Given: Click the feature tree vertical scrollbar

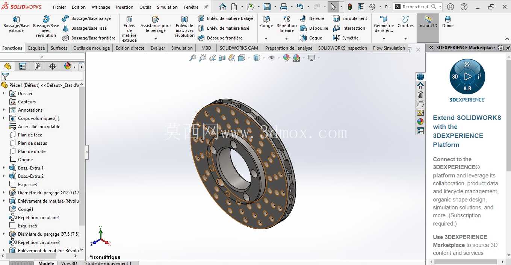Looking at the screenshot, I should [82, 156].
